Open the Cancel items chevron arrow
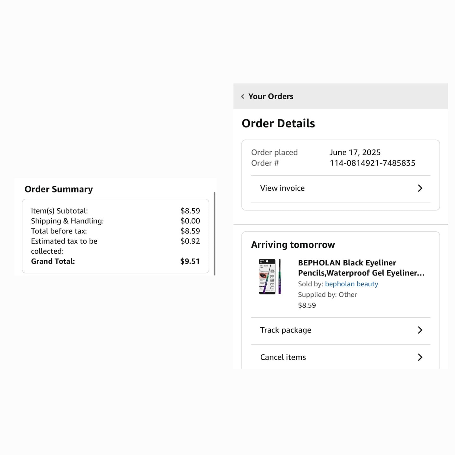The width and height of the screenshot is (455, 455). click(x=420, y=357)
